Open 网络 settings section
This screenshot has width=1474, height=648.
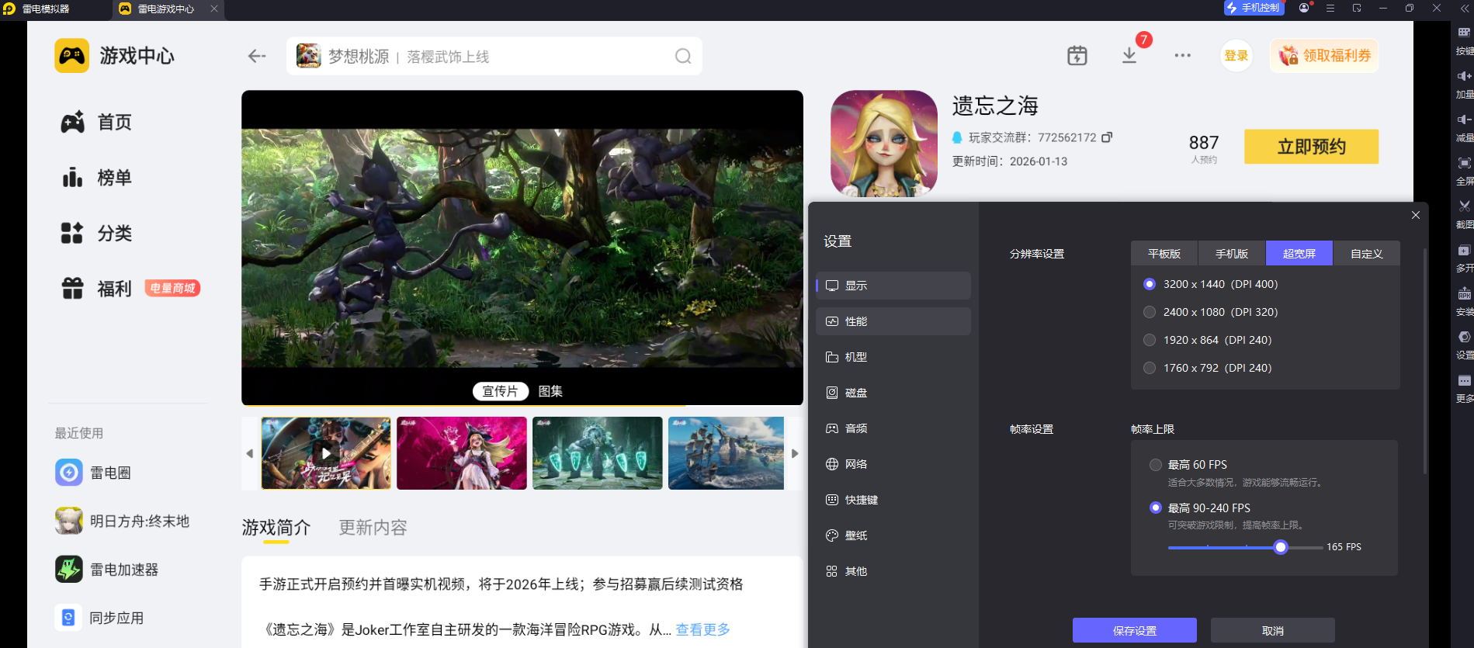tap(893, 464)
